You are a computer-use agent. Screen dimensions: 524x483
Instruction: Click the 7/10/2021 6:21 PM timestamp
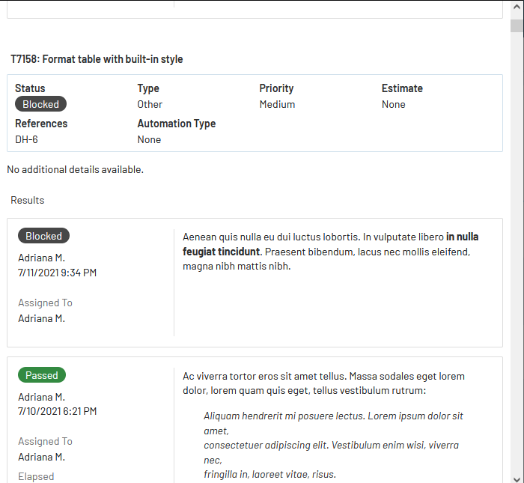click(57, 411)
